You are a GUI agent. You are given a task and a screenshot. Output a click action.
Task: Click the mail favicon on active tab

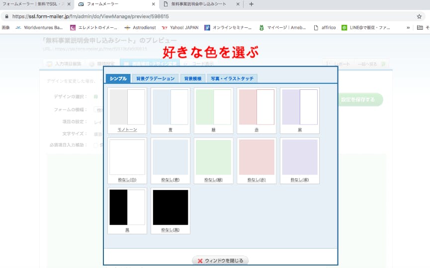coord(81,4)
